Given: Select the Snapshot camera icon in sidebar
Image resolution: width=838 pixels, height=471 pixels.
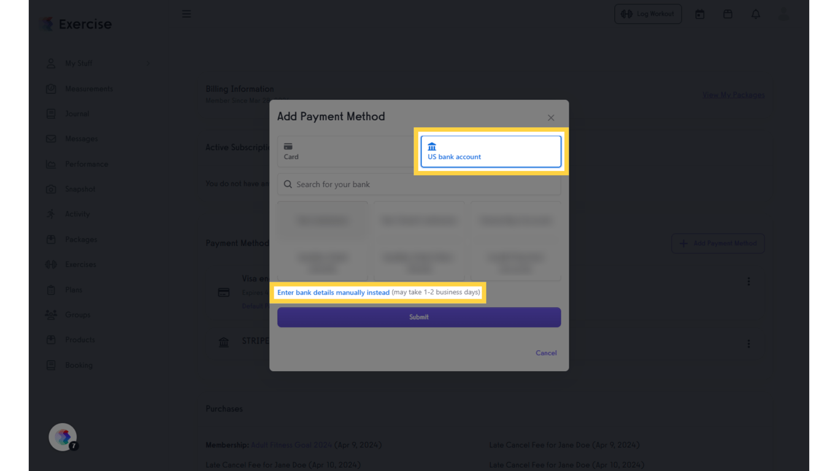Looking at the screenshot, I should click(50, 189).
